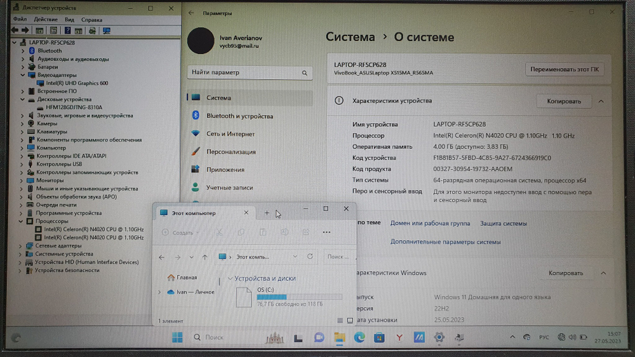
Task: Click the printer icon in Device Manager toolbar
Action: pyautogui.click(x=92, y=30)
